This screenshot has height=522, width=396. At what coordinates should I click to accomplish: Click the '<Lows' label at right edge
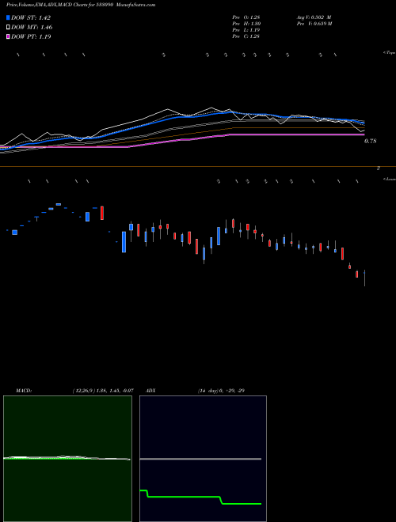[x=390, y=179]
